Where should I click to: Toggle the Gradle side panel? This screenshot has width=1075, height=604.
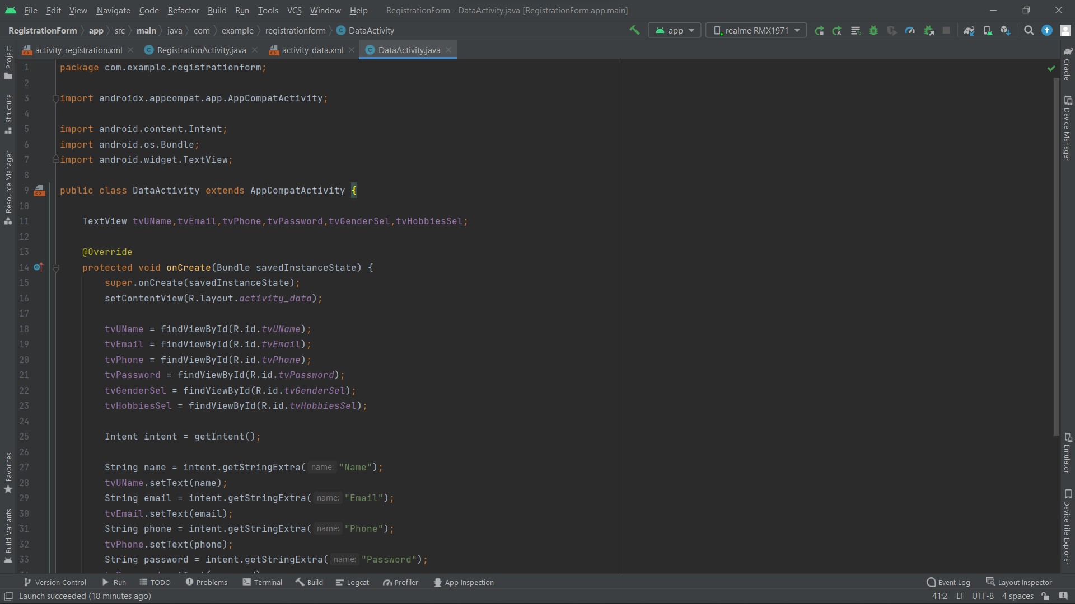pos(1067,64)
